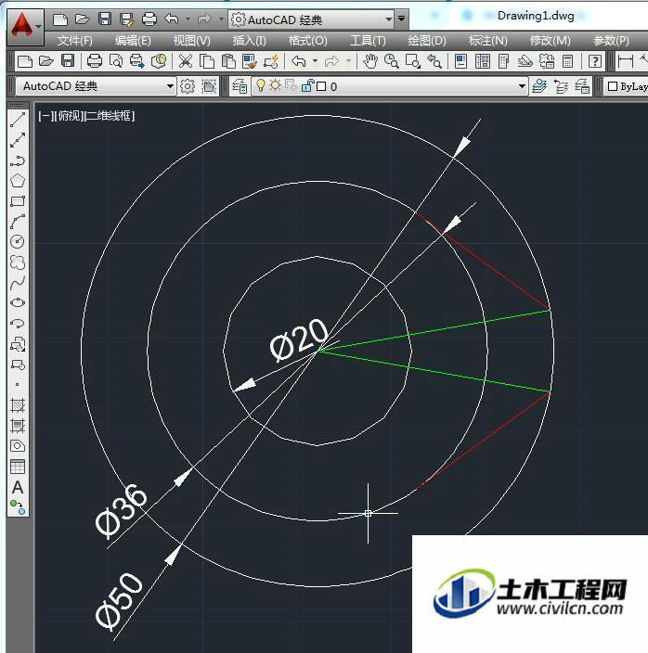Select the Revision Cloud tool
Image resolution: width=648 pixels, height=653 pixels.
coord(18,262)
